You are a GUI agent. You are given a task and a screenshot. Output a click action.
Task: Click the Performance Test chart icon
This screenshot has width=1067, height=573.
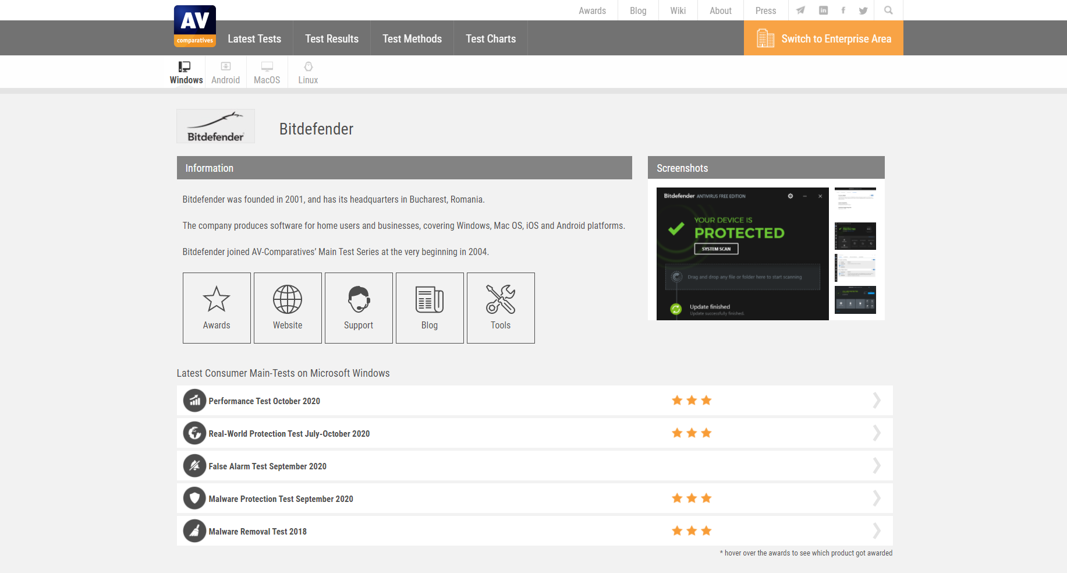pyautogui.click(x=195, y=401)
